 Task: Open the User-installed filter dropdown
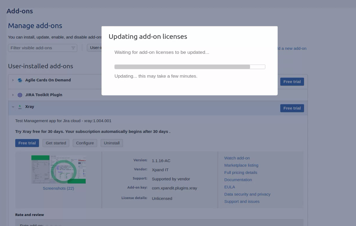coord(95,48)
